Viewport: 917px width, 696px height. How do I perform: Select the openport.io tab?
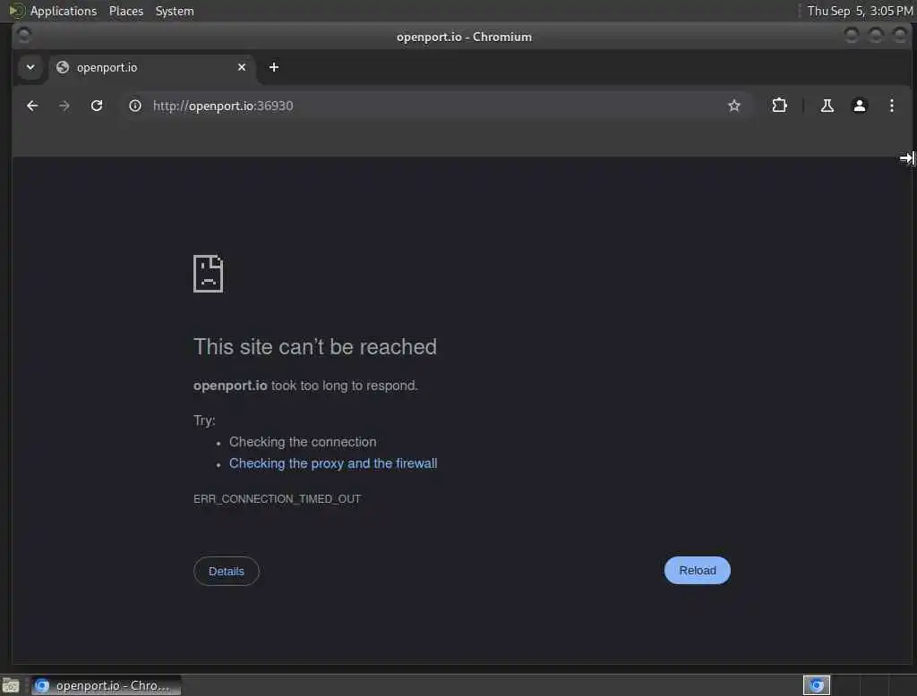tap(152, 67)
